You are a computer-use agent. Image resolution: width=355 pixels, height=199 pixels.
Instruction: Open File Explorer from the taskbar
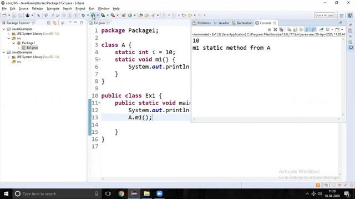(146, 194)
